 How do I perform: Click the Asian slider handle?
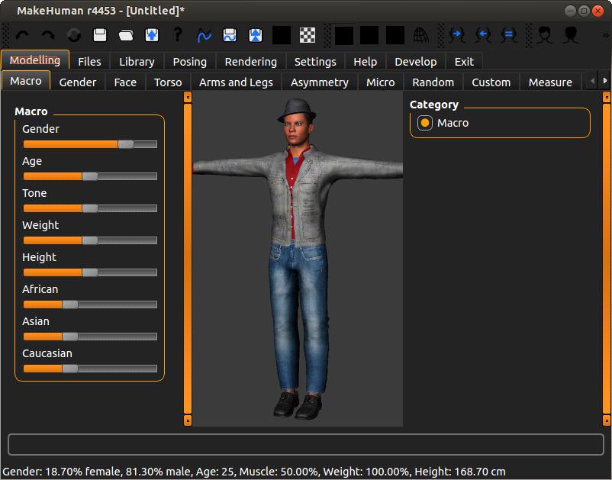(70, 337)
